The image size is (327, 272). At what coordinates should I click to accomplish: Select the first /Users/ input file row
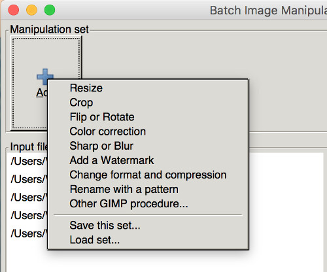27,161
